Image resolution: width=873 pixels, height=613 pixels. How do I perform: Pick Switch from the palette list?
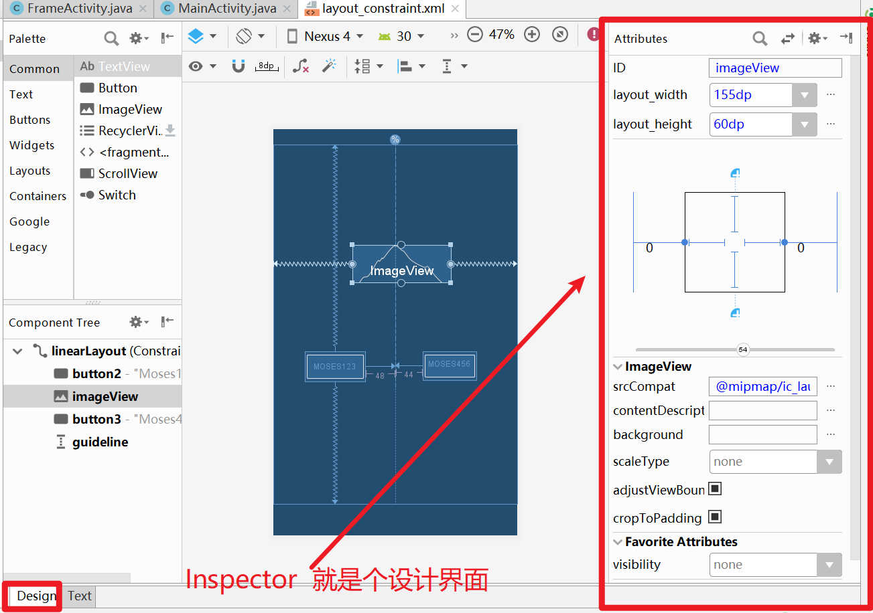(x=127, y=195)
